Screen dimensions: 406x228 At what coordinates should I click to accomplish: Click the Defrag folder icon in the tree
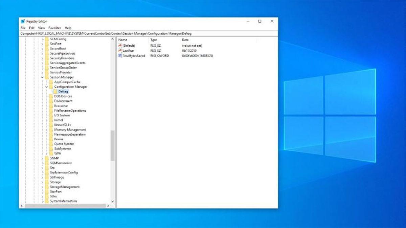(x=55, y=91)
